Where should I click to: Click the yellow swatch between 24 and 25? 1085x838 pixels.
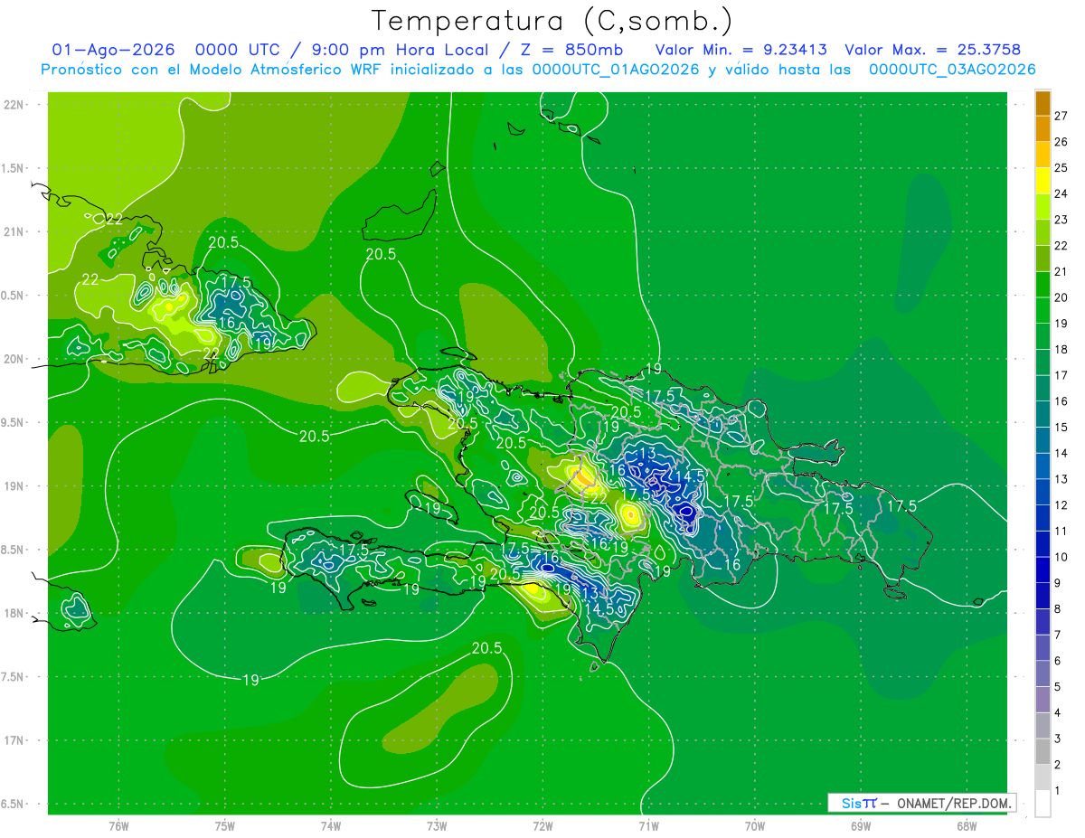pyautogui.click(x=1043, y=181)
